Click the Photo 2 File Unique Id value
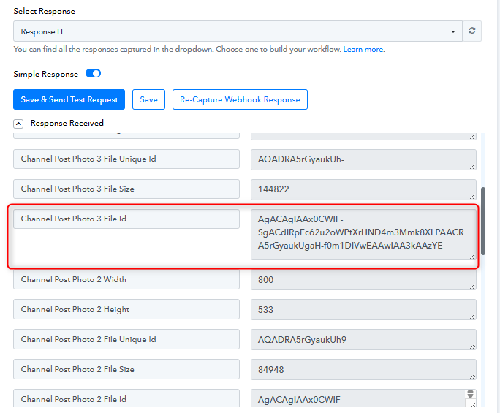Viewport: 500px width, 413px height. tap(363, 339)
